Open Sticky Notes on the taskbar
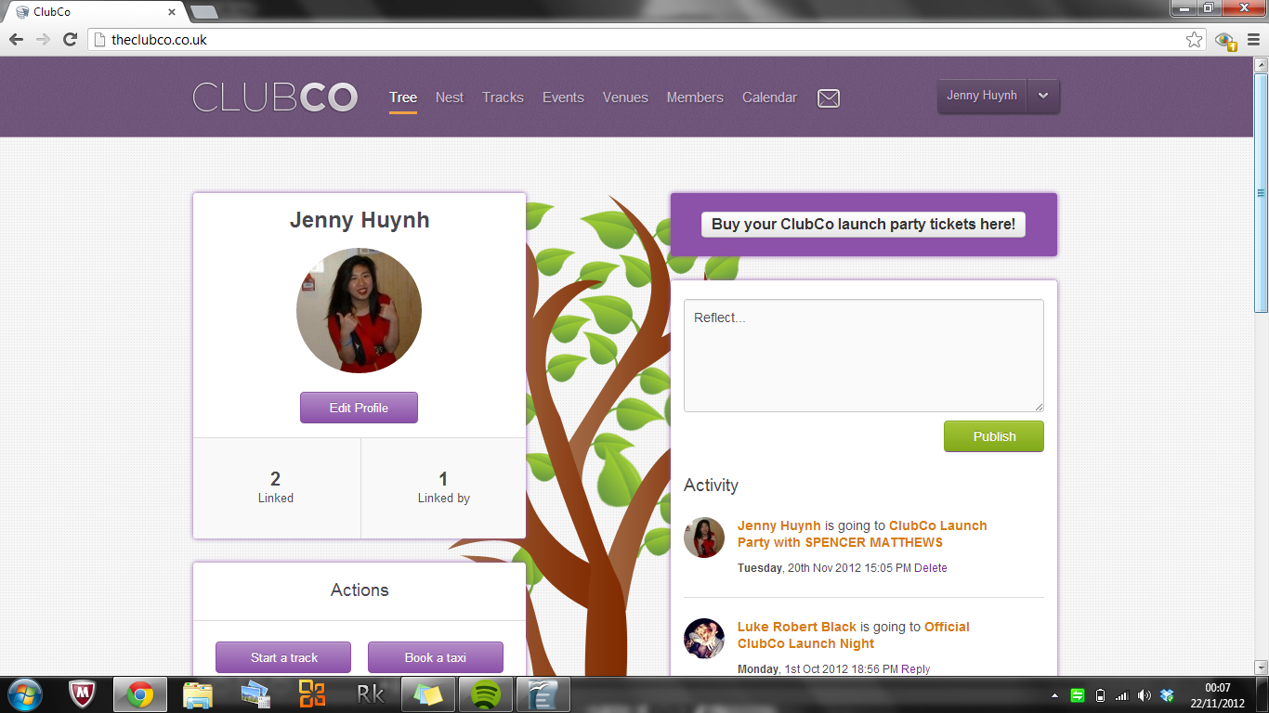Screen dimensions: 1269x713 [x=428, y=694]
